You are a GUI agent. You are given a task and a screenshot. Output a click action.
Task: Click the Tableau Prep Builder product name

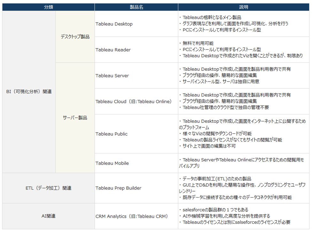tap(119, 188)
